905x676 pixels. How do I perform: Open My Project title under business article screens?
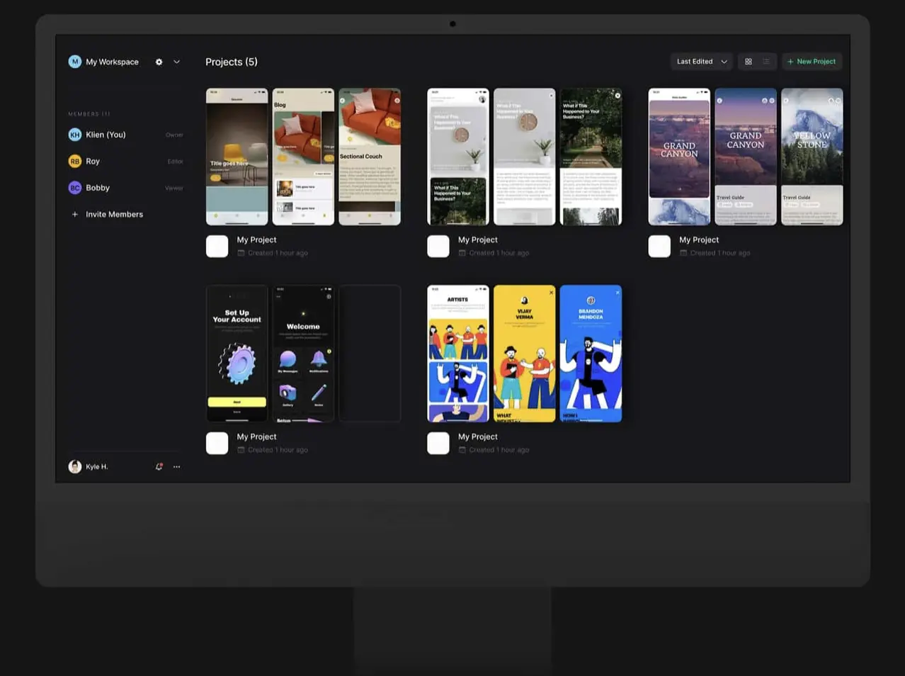[x=478, y=240]
